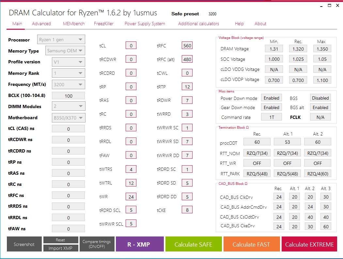Image resolution: width=343 pixels, height=259 pixels.
Task: Click the tRTP value 12
Action: (x=187, y=87)
